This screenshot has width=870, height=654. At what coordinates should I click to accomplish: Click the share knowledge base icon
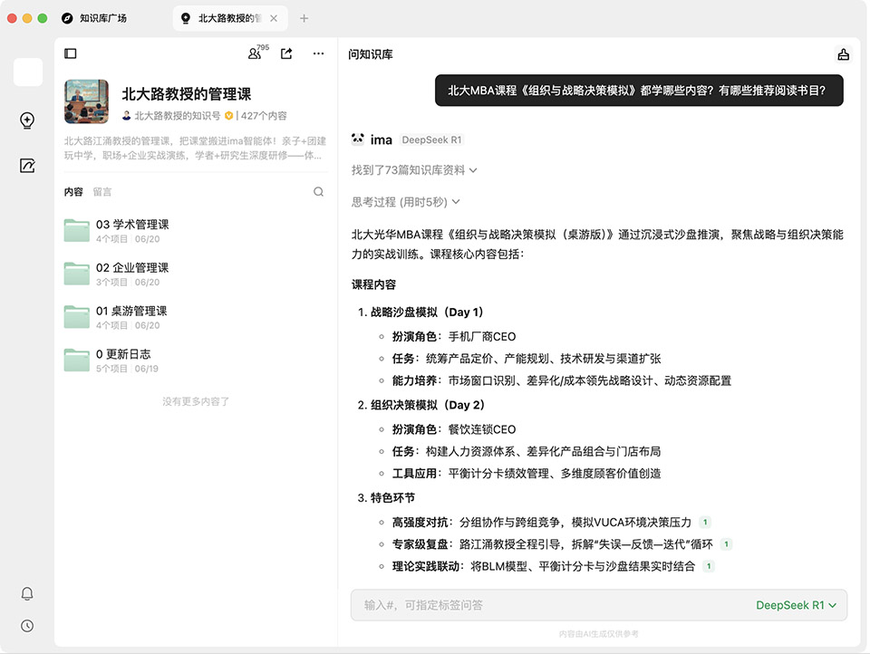pyautogui.click(x=286, y=54)
